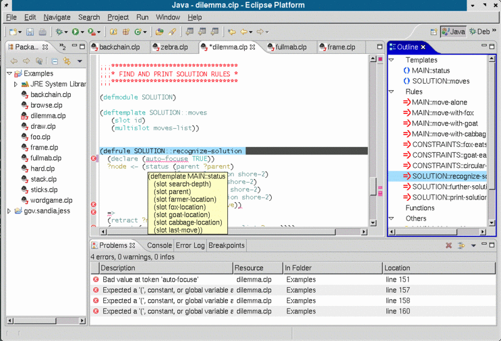Open wordgame.clp in the Package Explorer
Viewport: 501px width, 341px height.
point(51,200)
